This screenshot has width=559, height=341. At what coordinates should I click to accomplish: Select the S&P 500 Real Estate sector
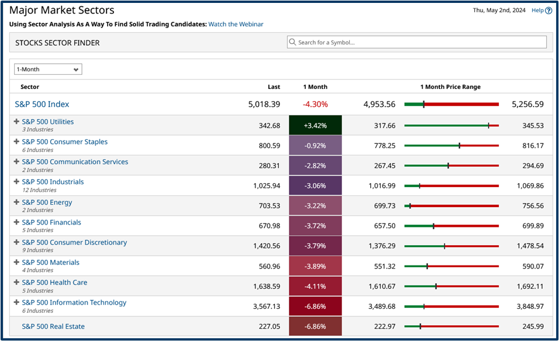coord(53,326)
